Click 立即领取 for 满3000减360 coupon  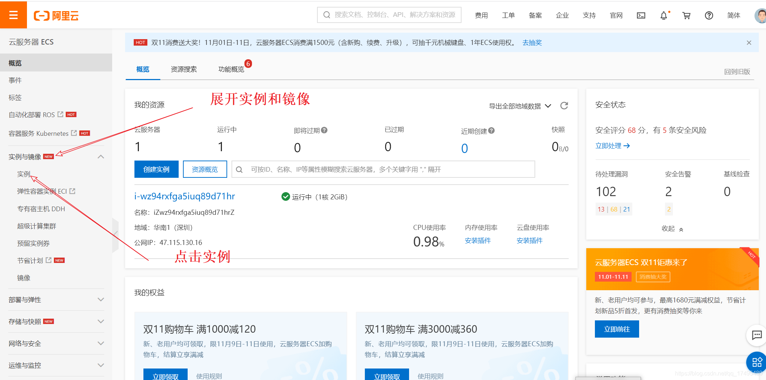click(x=387, y=374)
